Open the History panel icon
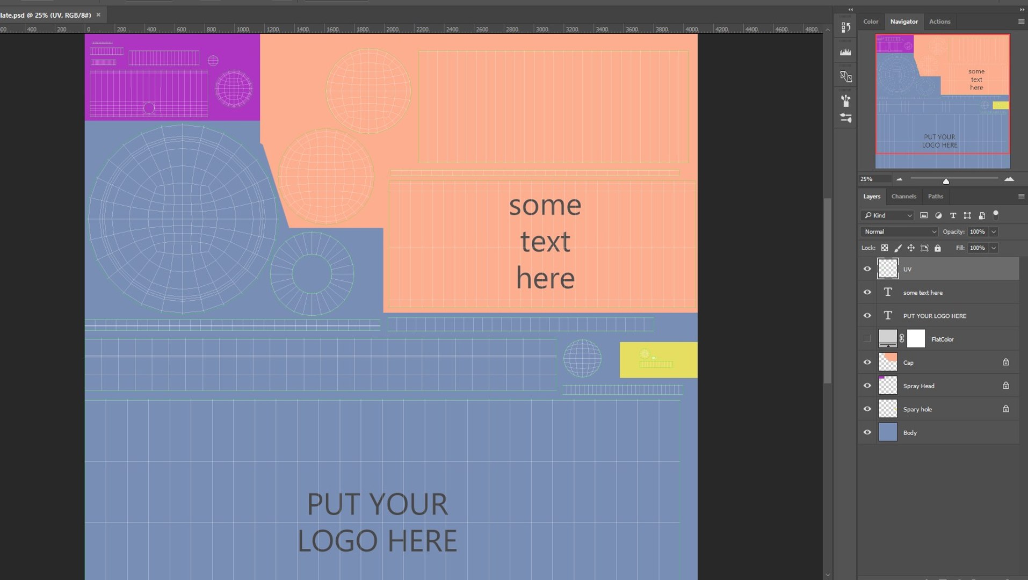1028x580 pixels. 846,27
